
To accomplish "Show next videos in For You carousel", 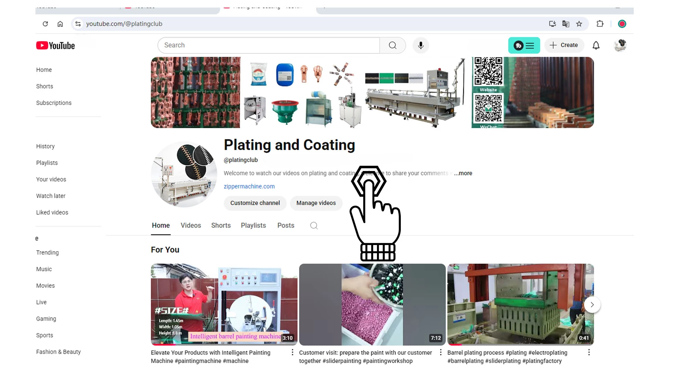I will click(592, 305).
